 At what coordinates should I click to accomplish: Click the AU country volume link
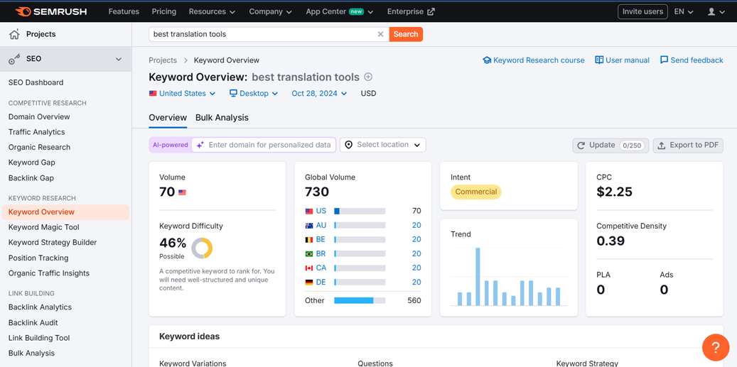pyautogui.click(x=416, y=225)
